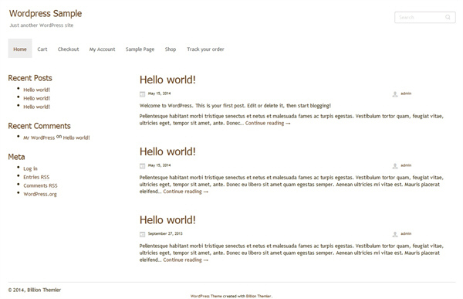Click the search magnifier icon
Screen dimensions: 463x299
[448, 17]
